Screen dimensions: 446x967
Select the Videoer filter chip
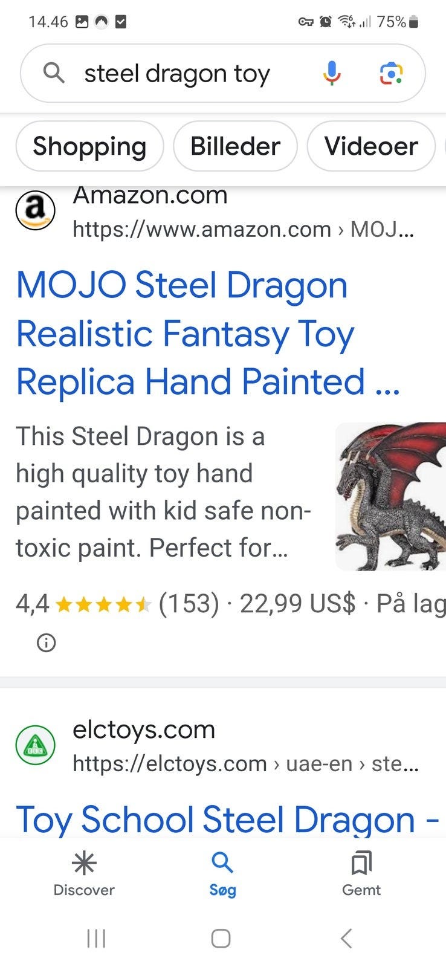pos(371,146)
